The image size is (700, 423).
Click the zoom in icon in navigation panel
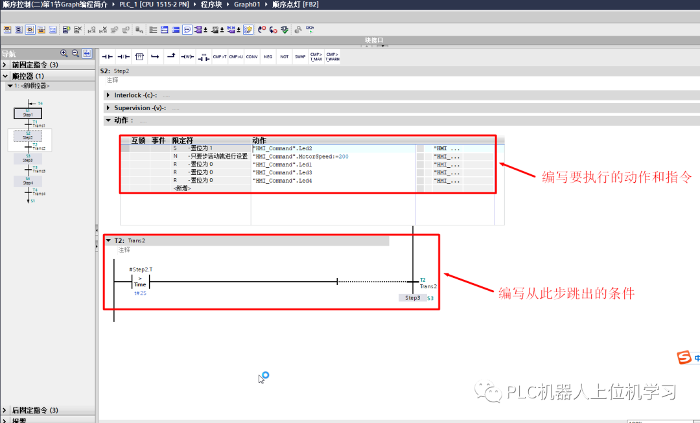(x=63, y=53)
